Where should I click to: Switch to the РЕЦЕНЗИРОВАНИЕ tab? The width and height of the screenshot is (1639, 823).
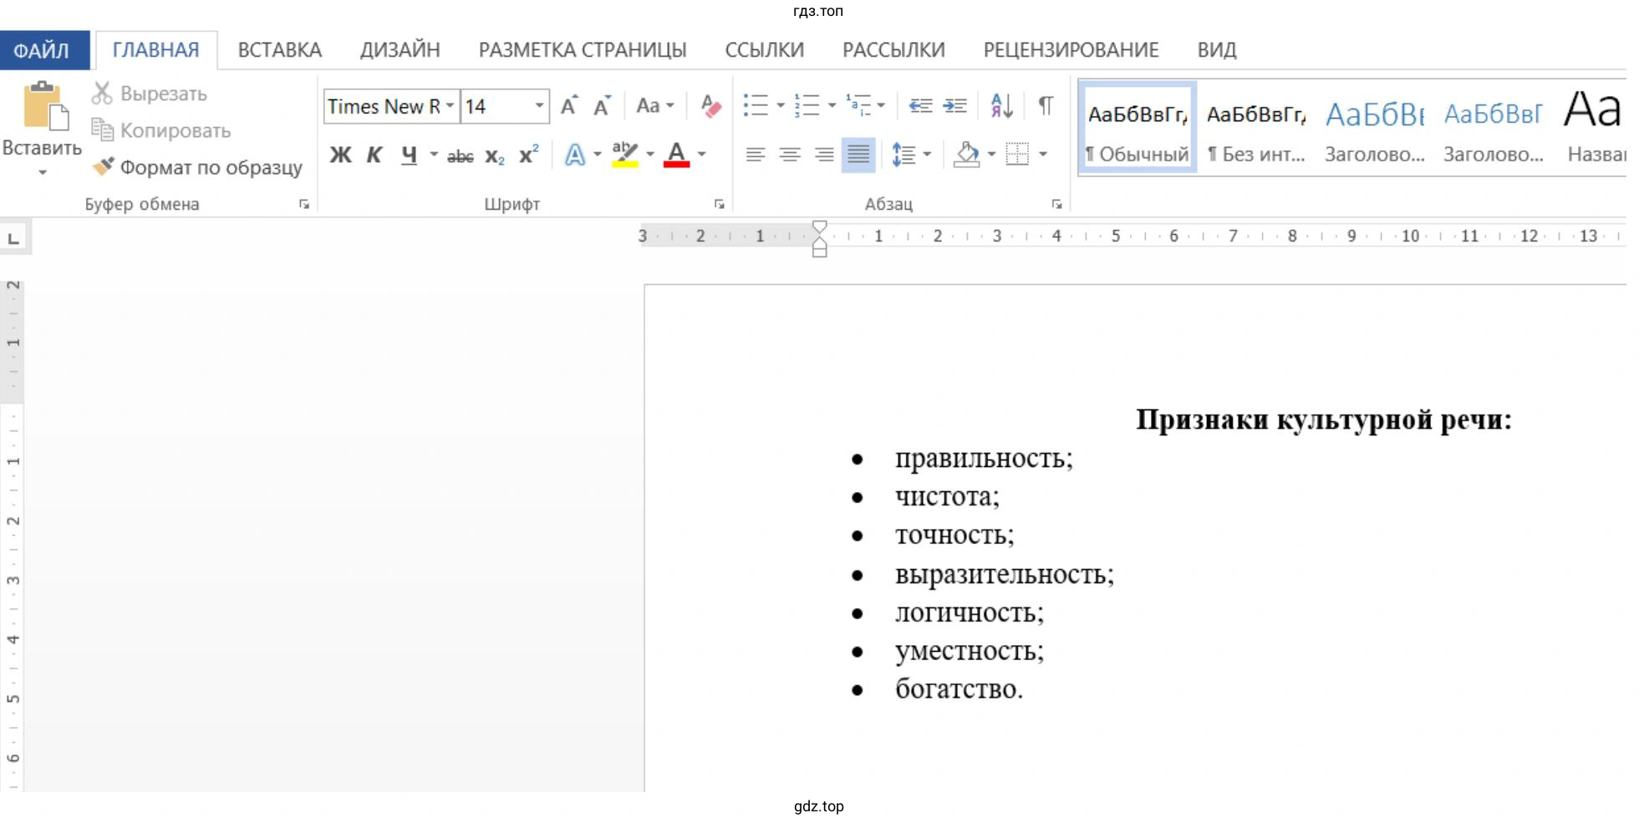point(1071,50)
